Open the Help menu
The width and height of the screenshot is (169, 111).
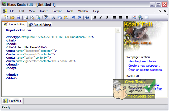96,11
